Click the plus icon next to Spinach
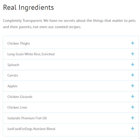The height and width of the screenshot is (139, 140). [133, 65]
